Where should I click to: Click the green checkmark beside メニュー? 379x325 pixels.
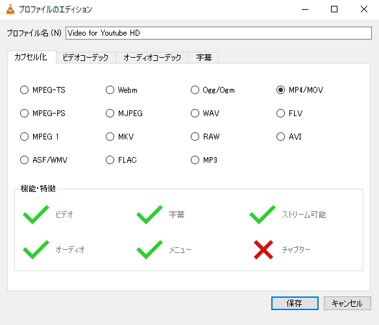(150, 250)
